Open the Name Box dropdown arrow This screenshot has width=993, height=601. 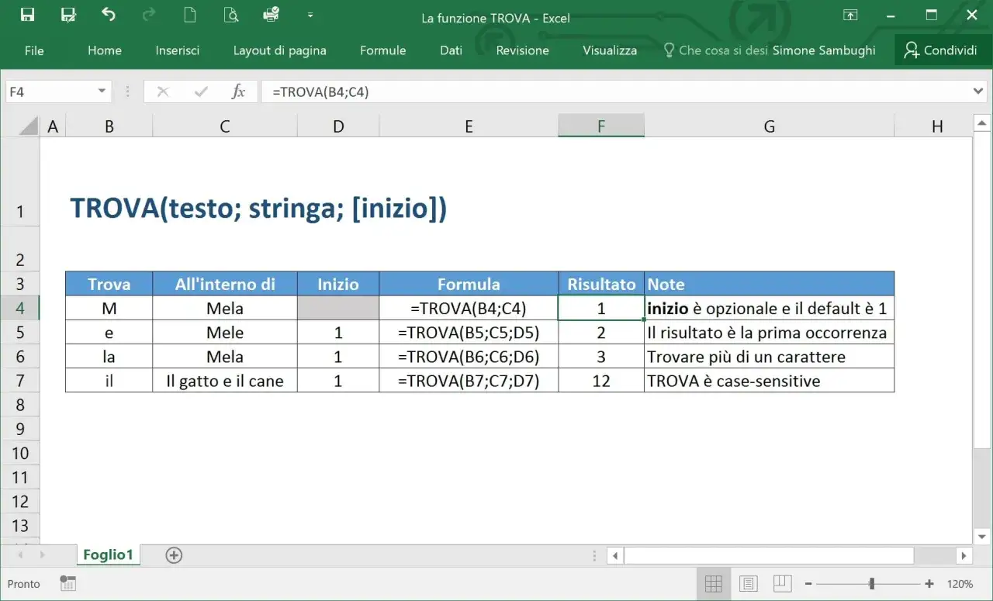102,92
